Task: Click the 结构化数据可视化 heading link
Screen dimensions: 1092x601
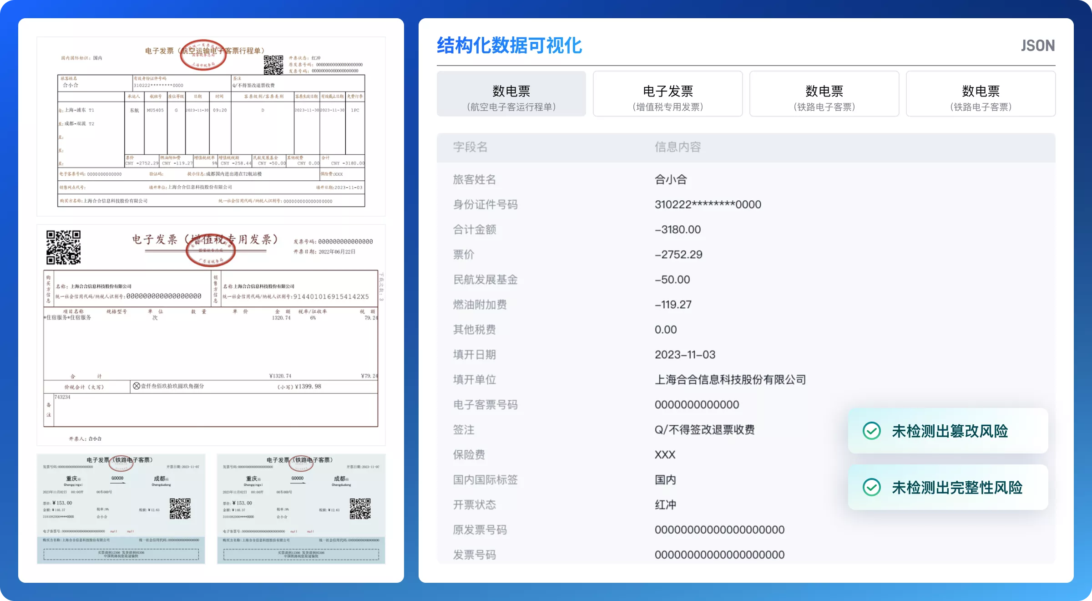Action: tap(509, 46)
